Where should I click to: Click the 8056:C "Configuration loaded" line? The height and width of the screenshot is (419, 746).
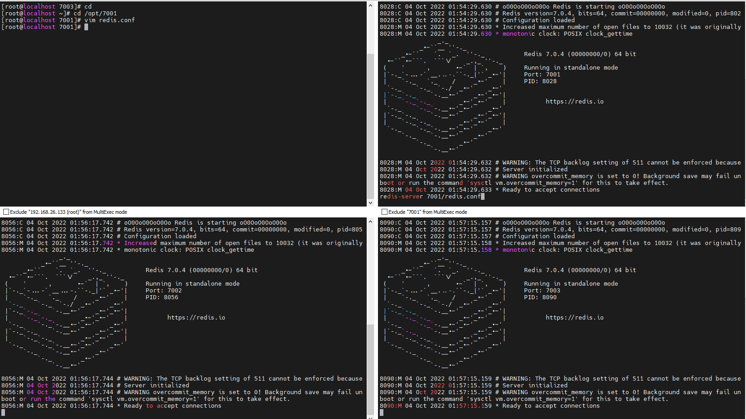(98, 236)
